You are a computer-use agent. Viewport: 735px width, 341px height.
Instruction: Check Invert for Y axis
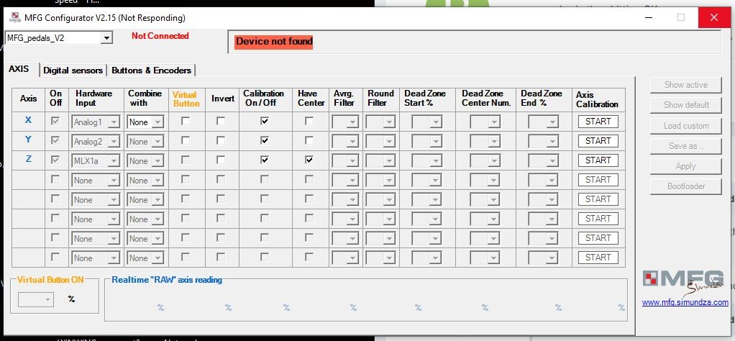221,140
